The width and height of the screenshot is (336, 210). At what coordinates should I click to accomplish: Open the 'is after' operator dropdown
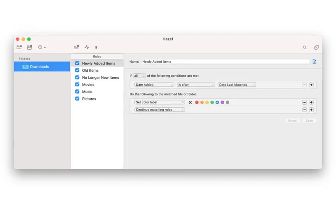pyautogui.click(x=195, y=85)
